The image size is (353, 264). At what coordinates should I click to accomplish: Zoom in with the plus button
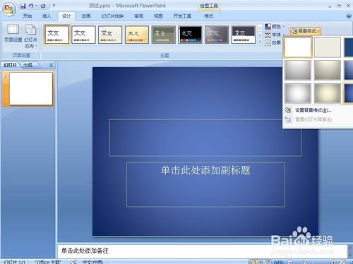[333, 262]
